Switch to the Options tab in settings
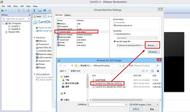Image resolution: width=190 pixels, height=112 pixels. pyautogui.click(x=67, y=15)
